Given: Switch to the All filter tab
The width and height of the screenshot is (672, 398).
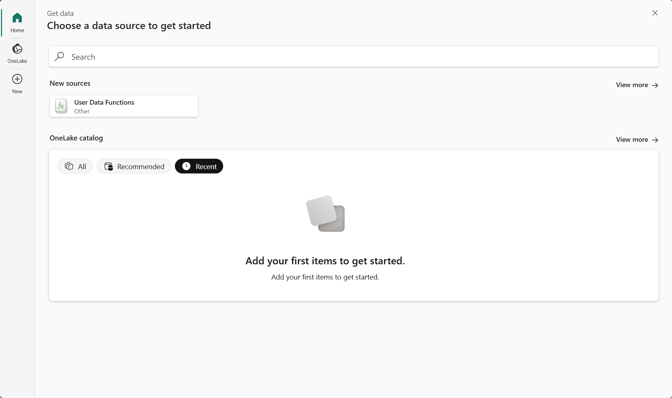Looking at the screenshot, I should coord(75,166).
